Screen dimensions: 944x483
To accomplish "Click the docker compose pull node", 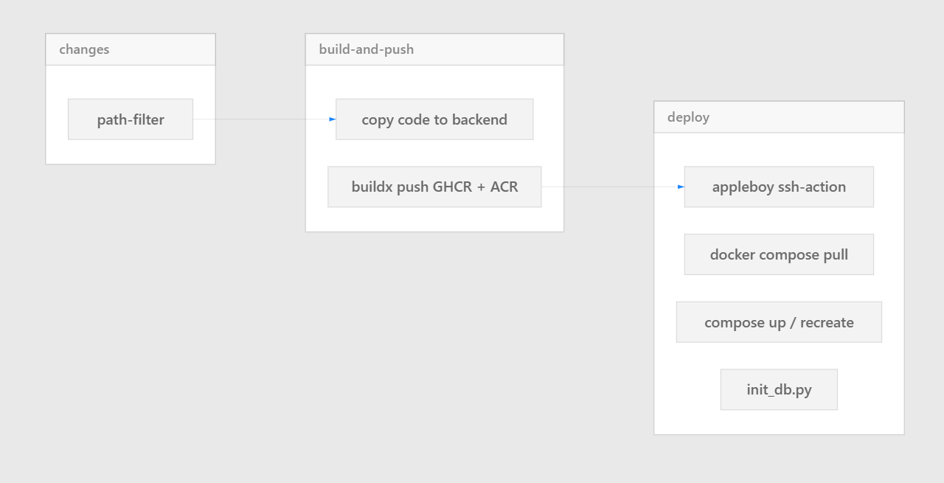I will tap(779, 254).
